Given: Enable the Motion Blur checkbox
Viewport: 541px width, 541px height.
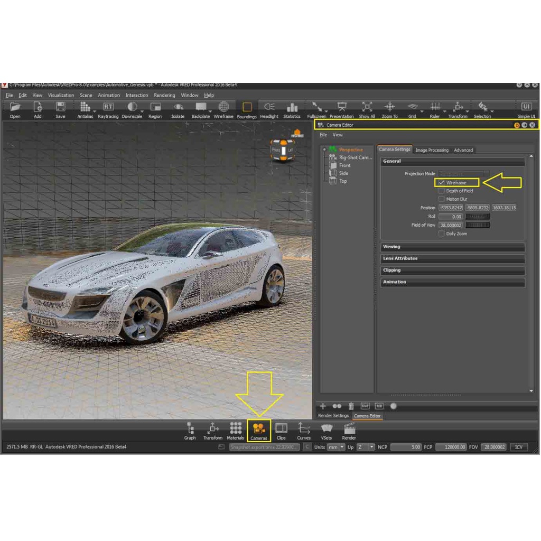Looking at the screenshot, I should [442, 199].
